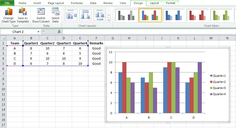
Task: Expand the Chart Layouts gallery
Action: (x=109, y=20)
